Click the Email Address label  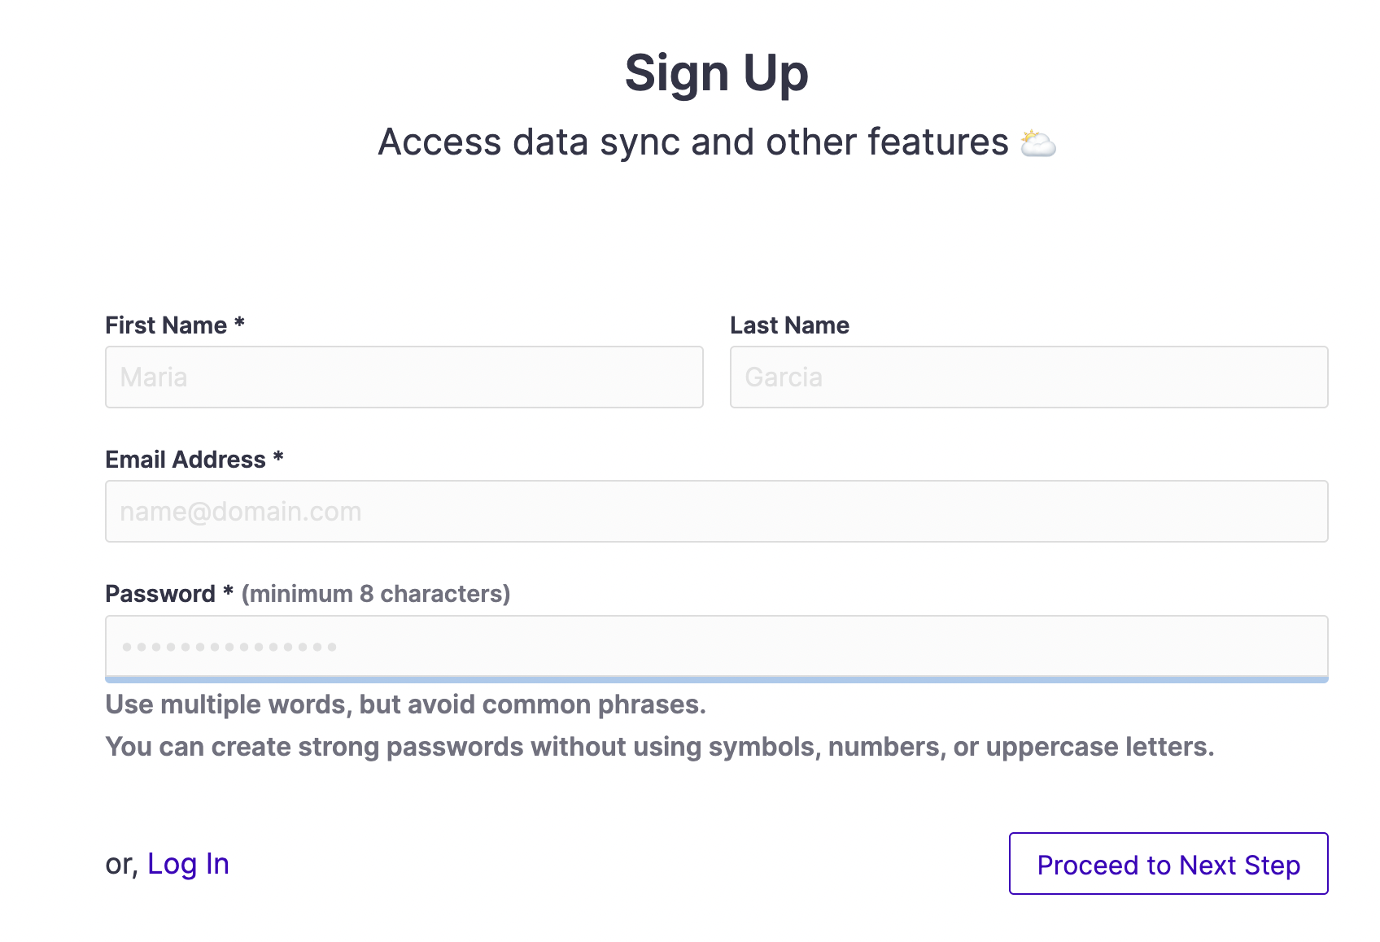186,460
